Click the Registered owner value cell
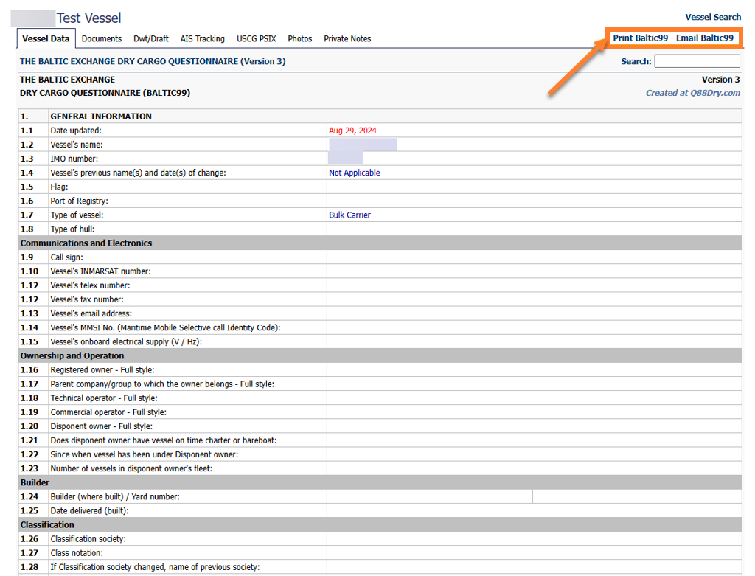The height and width of the screenshot is (576, 755). coord(534,370)
